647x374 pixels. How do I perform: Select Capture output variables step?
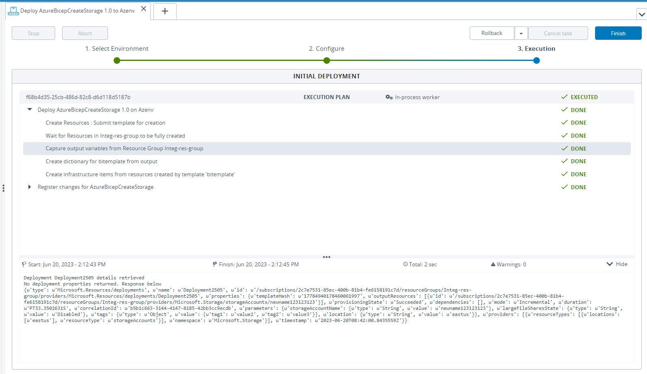point(327,149)
